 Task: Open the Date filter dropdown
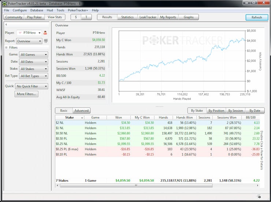34,61
